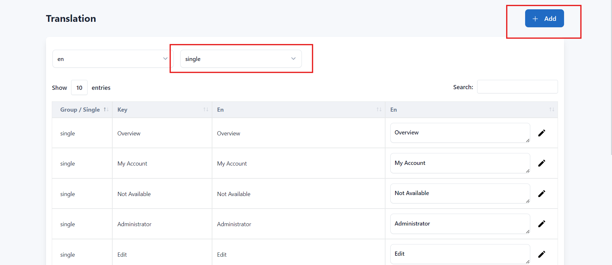
Task: Click the pencil icon for Edit row
Action: pos(542,254)
